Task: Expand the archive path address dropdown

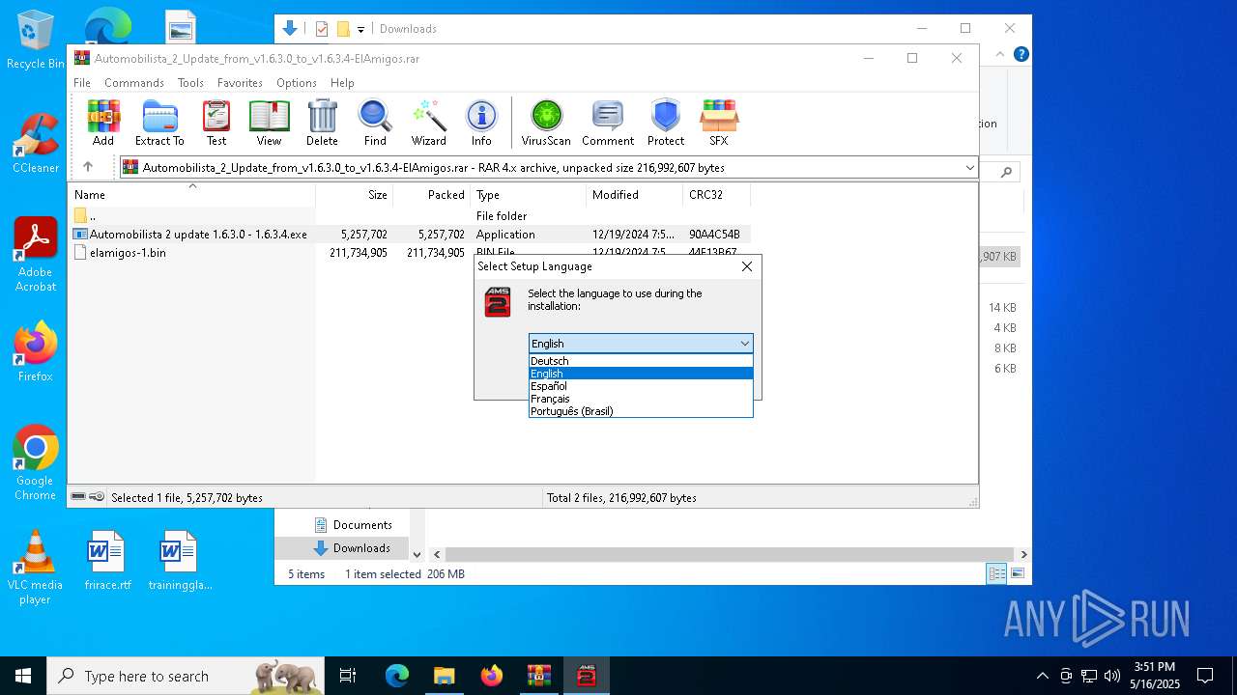Action: 969,168
